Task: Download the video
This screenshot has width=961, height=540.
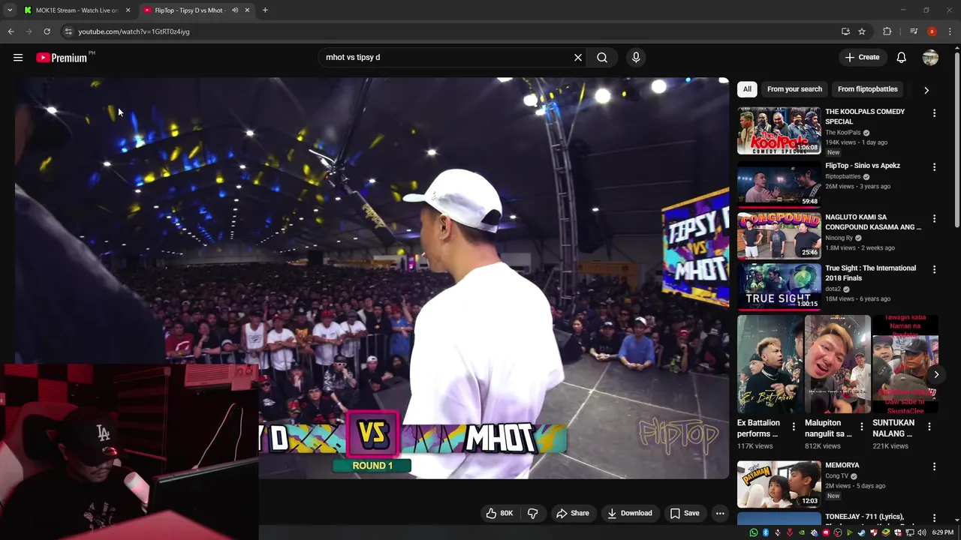Action: coord(629,513)
